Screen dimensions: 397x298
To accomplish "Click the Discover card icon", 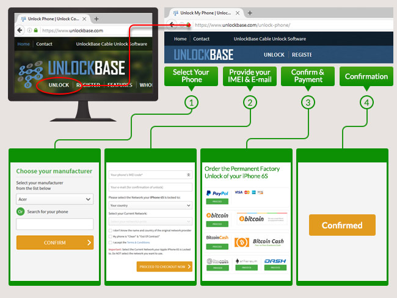I will pyautogui.click(x=260, y=192).
